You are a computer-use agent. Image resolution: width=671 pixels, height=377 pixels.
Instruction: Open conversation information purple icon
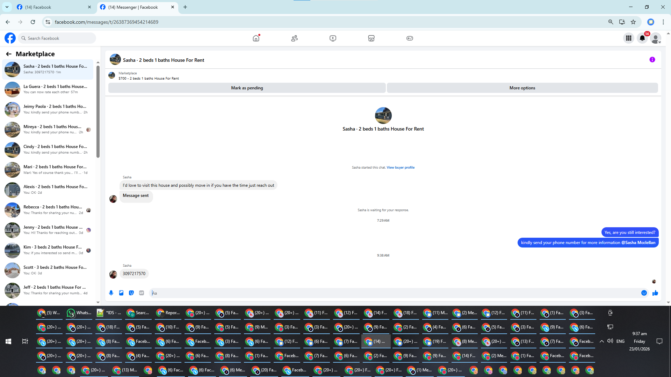(x=652, y=60)
